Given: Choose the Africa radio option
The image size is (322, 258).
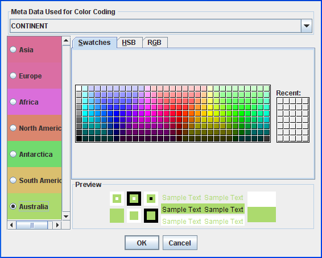Looking at the screenshot, I should pos(13,102).
